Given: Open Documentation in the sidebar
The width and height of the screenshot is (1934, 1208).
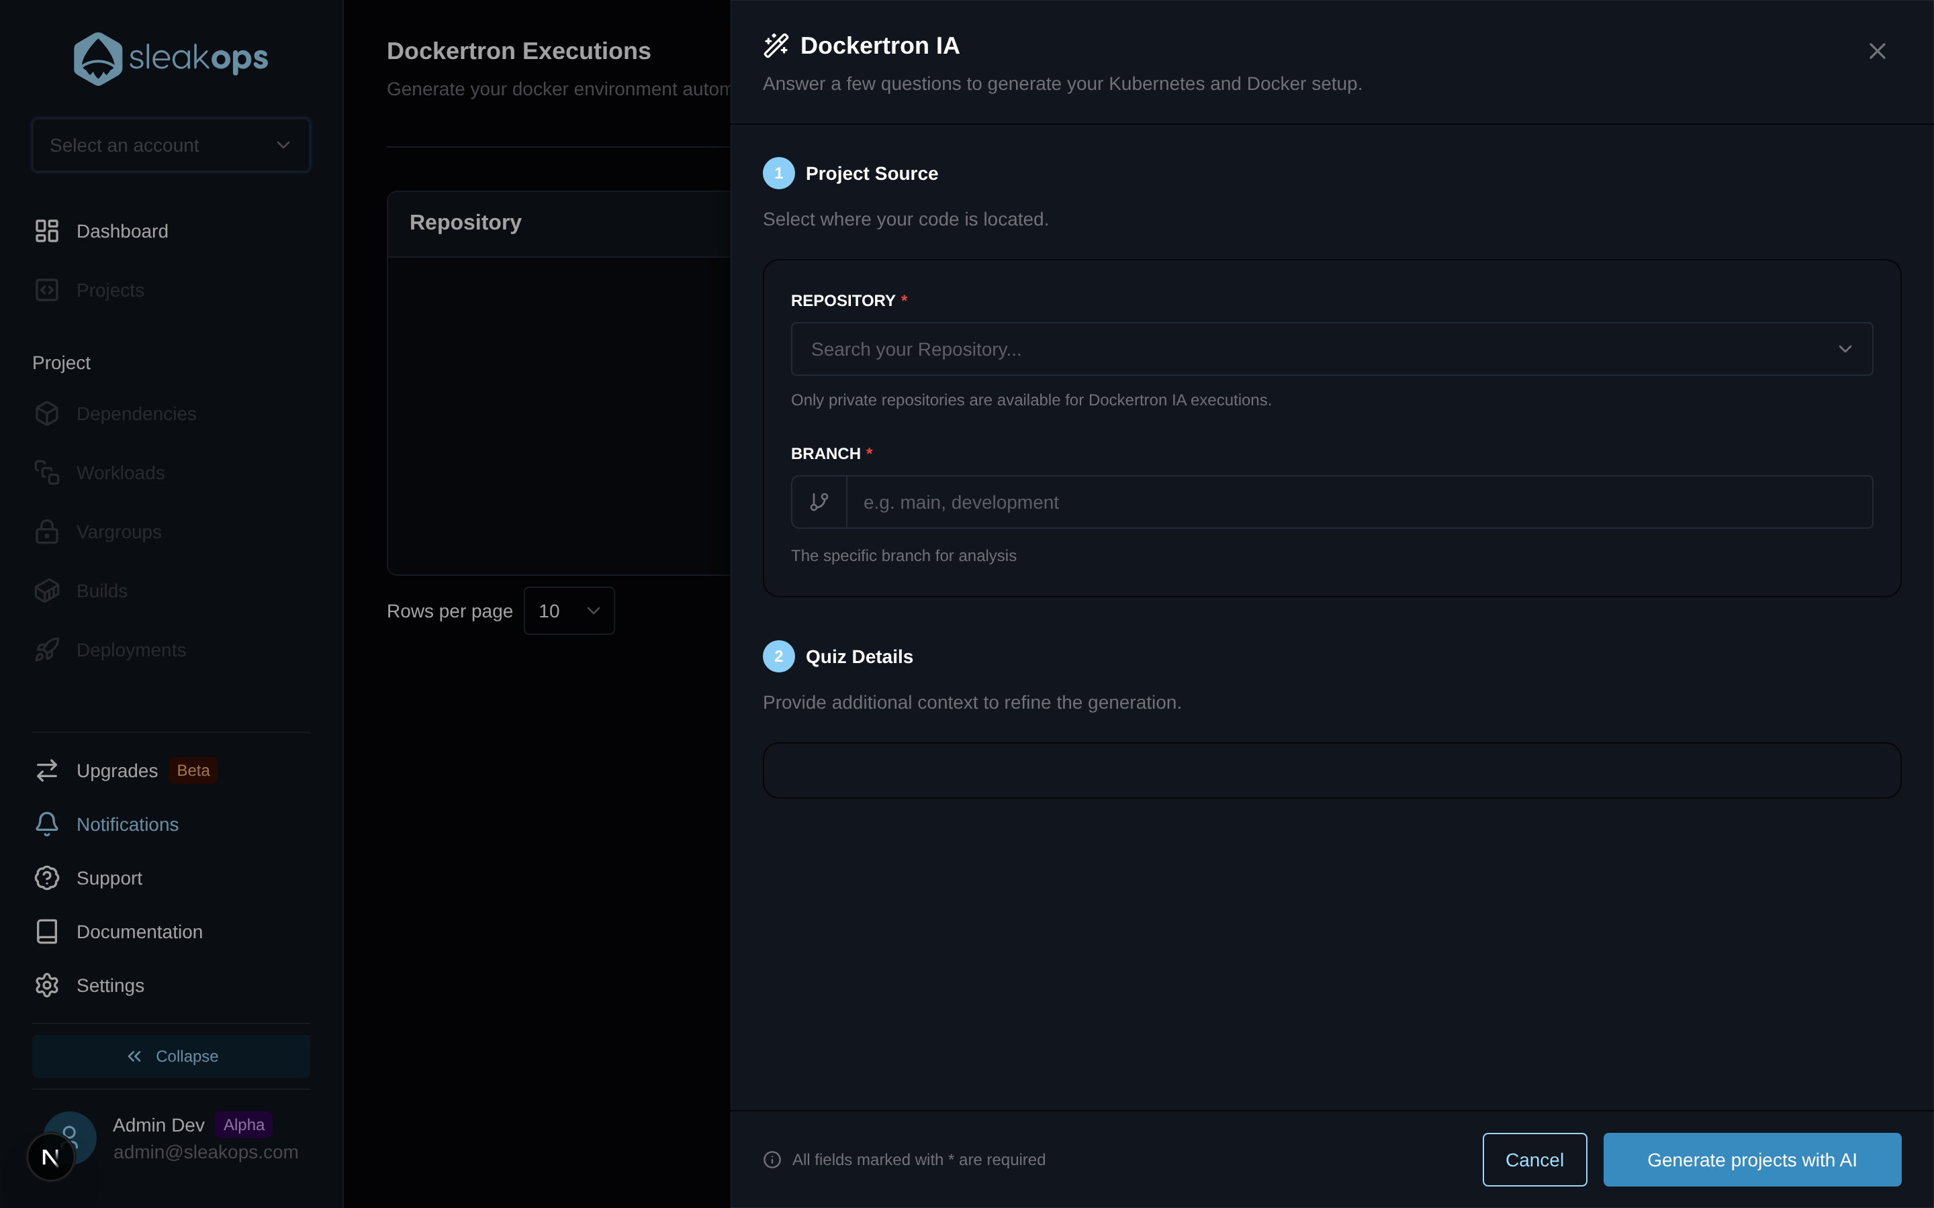Looking at the screenshot, I should tap(171, 932).
